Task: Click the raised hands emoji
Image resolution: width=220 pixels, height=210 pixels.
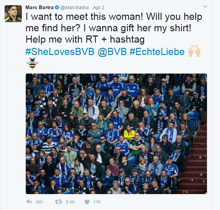Action: tap(194, 51)
